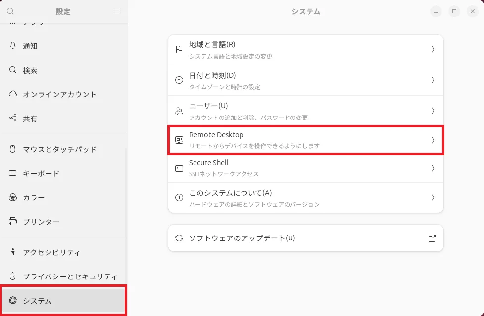484x316 pixels.
Task: Click the share icon for 共有
Action: pos(13,118)
